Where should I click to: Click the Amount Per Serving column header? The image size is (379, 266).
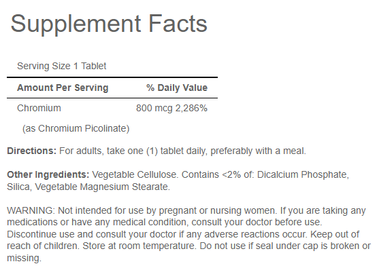point(63,88)
